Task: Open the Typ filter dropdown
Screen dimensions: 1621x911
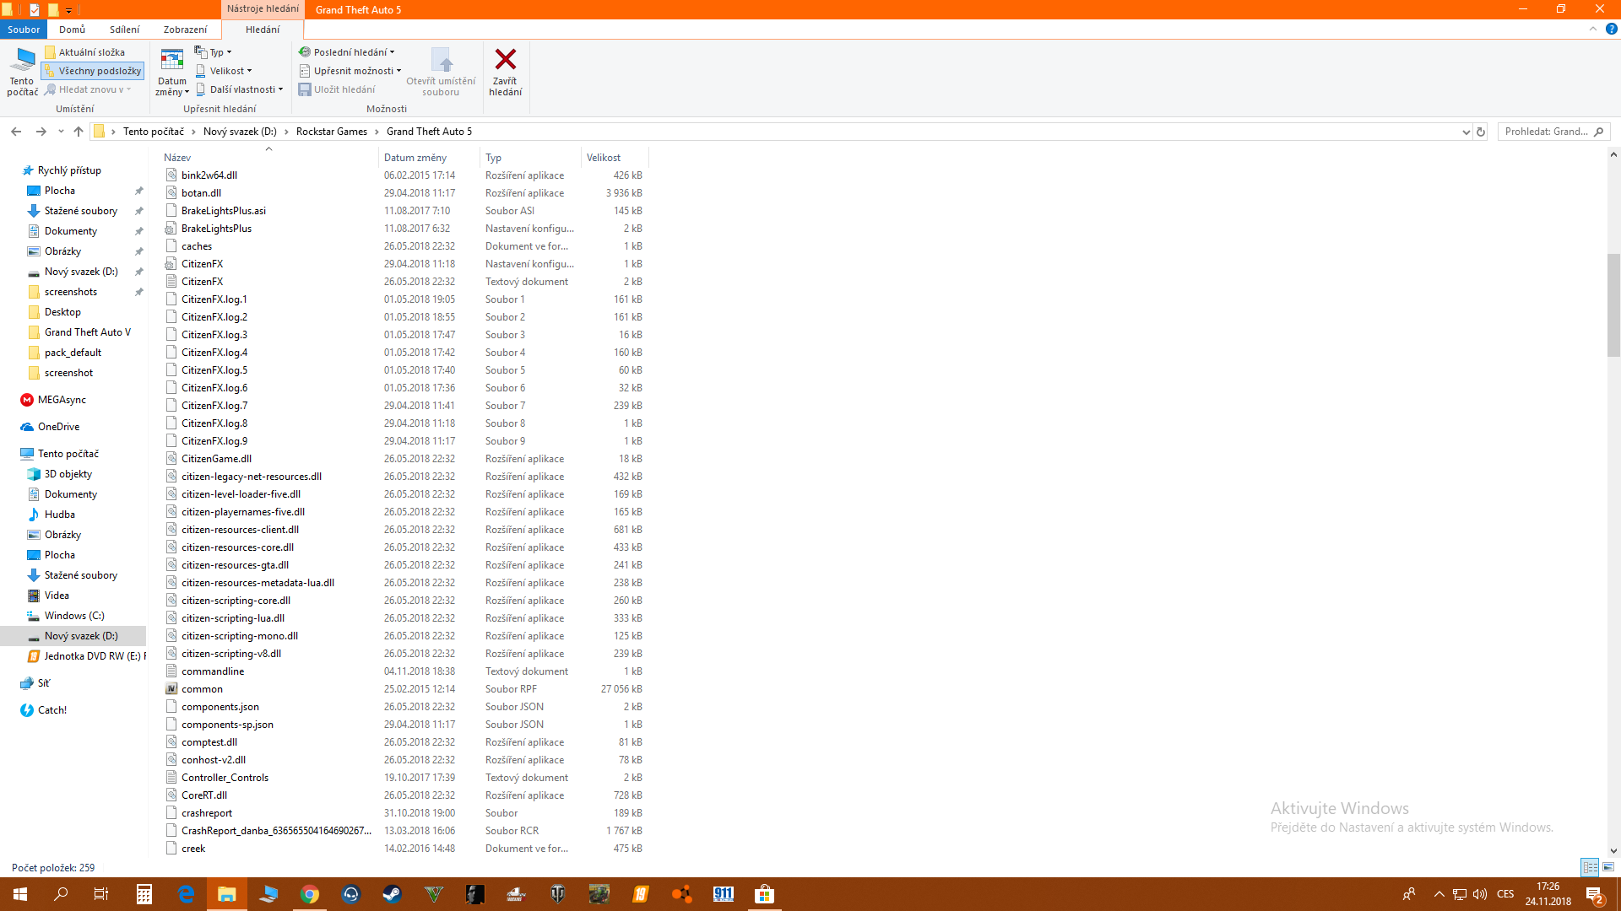Action: coord(214,52)
